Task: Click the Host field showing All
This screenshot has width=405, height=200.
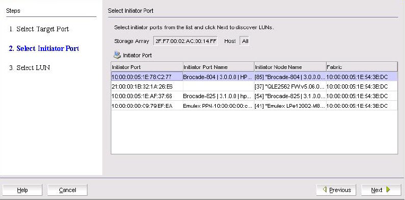Action: click(x=245, y=41)
